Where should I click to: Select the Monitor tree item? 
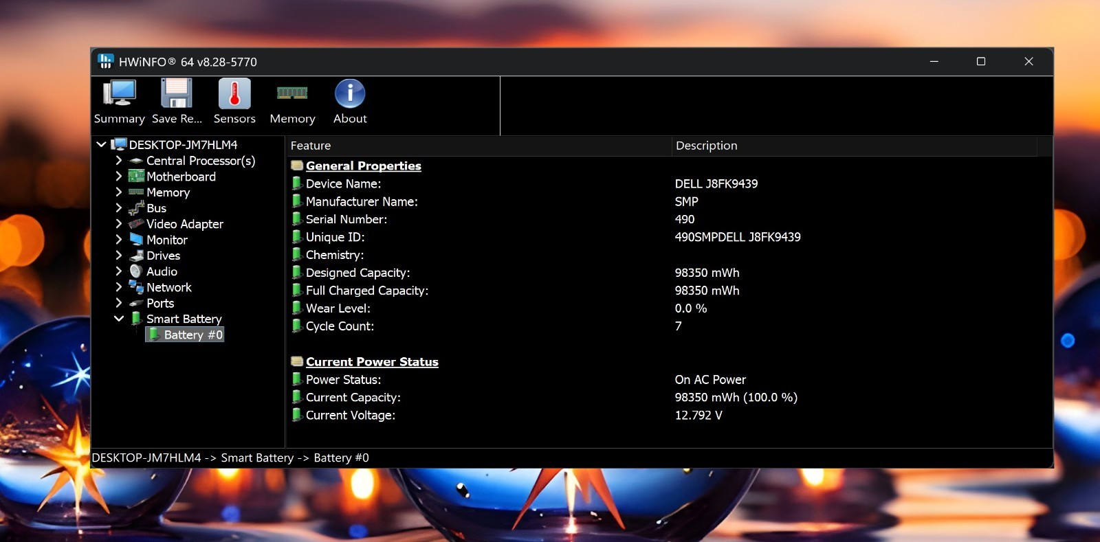pos(167,240)
